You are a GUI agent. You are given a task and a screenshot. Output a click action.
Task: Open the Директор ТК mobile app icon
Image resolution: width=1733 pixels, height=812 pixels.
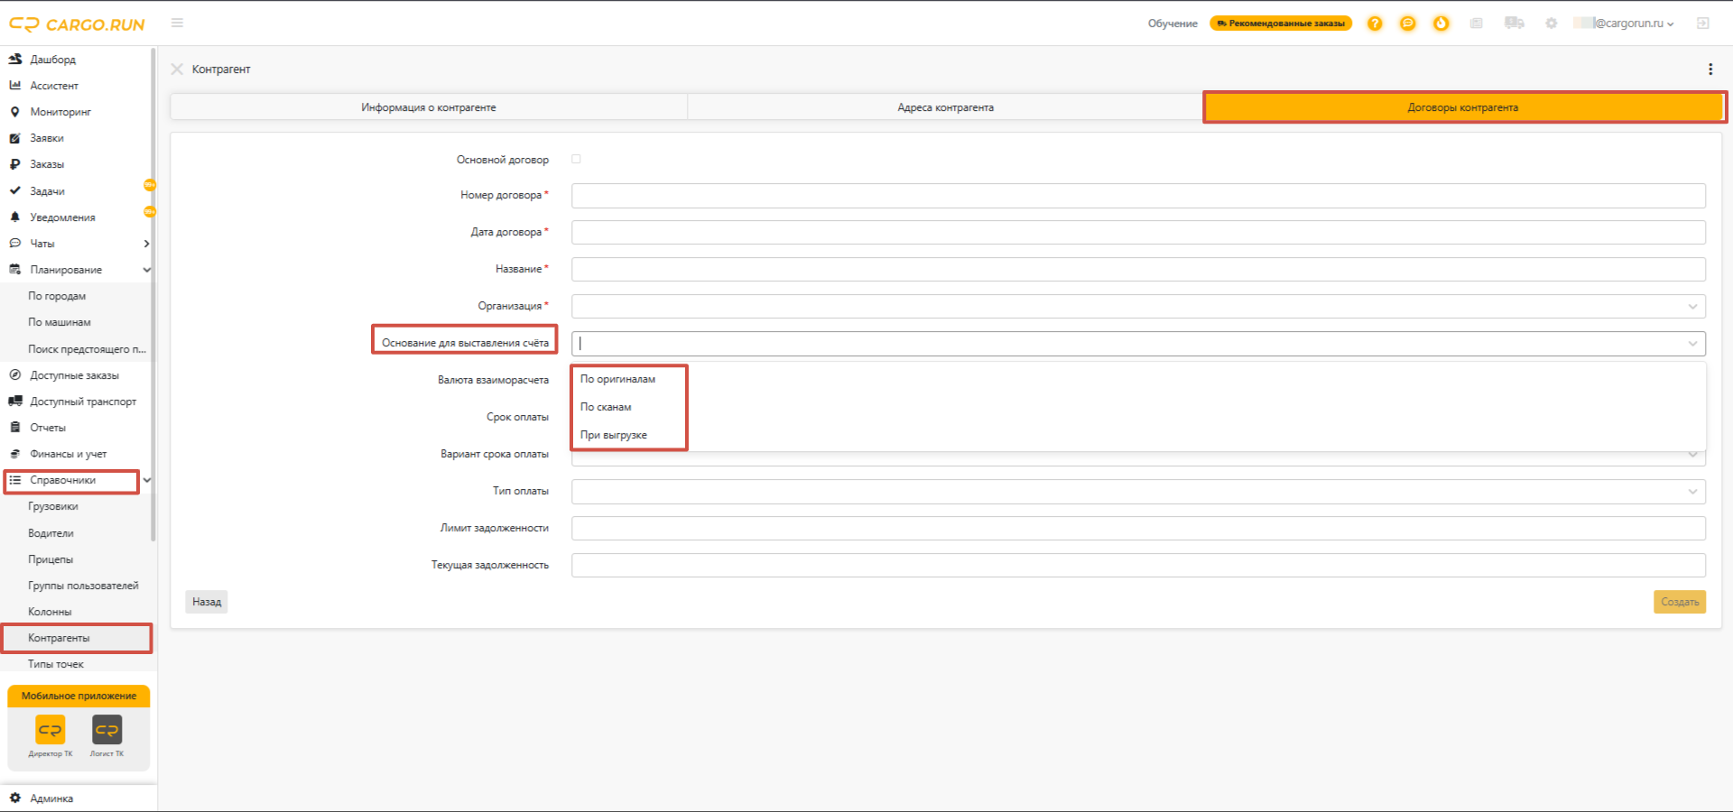click(51, 730)
